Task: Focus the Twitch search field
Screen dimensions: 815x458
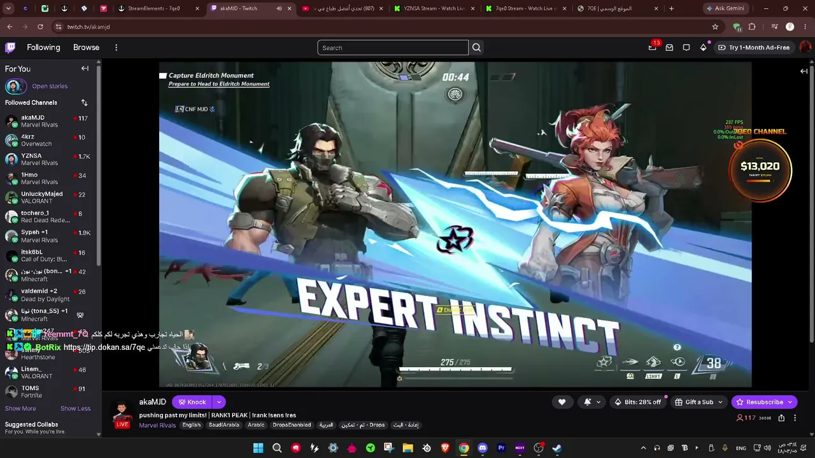Action: pyautogui.click(x=393, y=48)
